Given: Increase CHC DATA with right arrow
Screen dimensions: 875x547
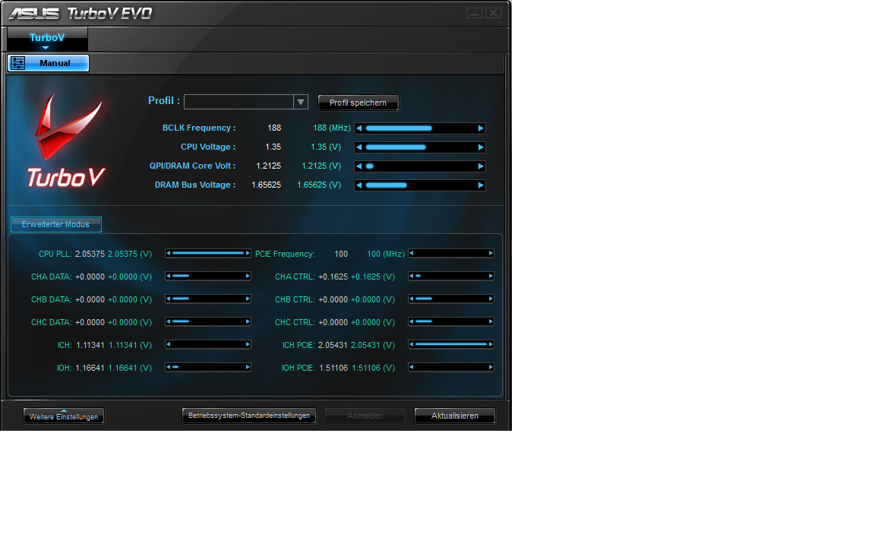Looking at the screenshot, I should coord(248,322).
